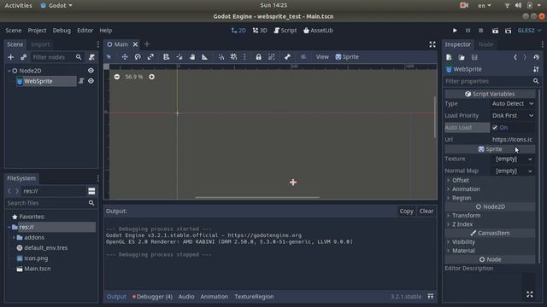Clear the Output log

tap(426, 211)
